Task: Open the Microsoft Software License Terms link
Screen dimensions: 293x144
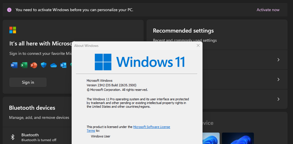Action: tap(152, 127)
